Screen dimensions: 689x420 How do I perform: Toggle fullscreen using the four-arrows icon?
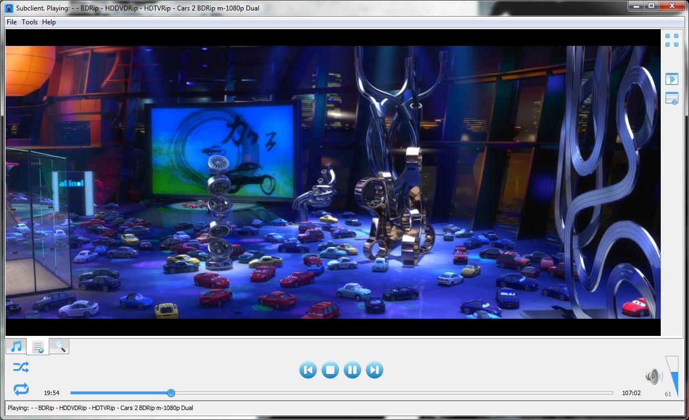pos(671,40)
